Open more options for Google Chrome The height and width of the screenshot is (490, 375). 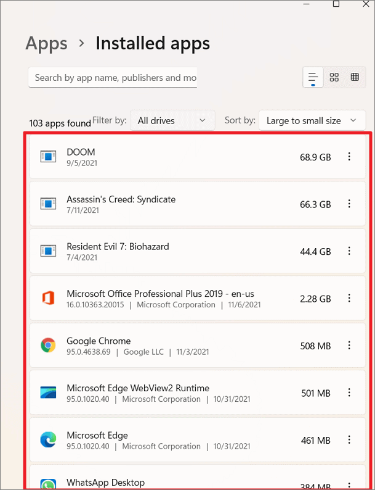[x=349, y=346]
